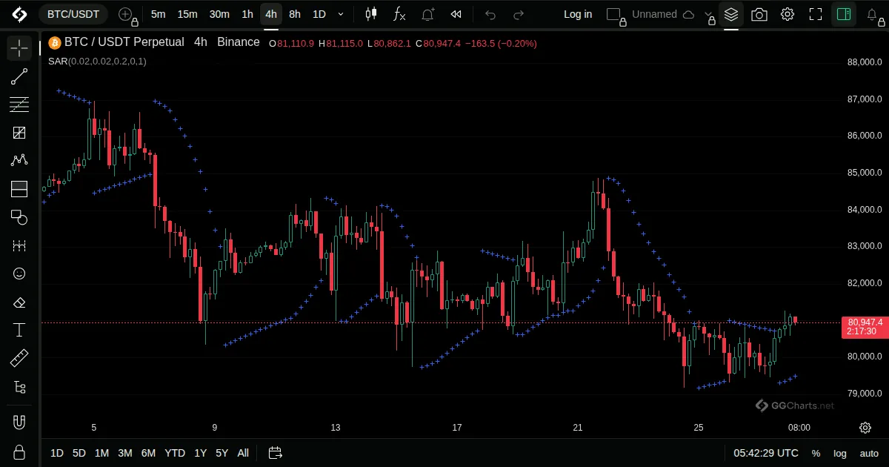Click the SAR indicator legend label
889x467 pixels.
tap(97, 61)
